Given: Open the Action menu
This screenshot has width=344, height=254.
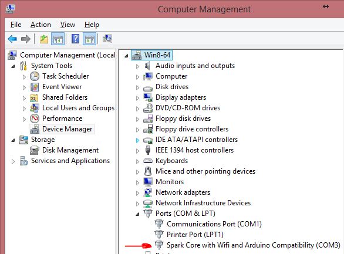Looking at the screenshot, I should 41,25.
